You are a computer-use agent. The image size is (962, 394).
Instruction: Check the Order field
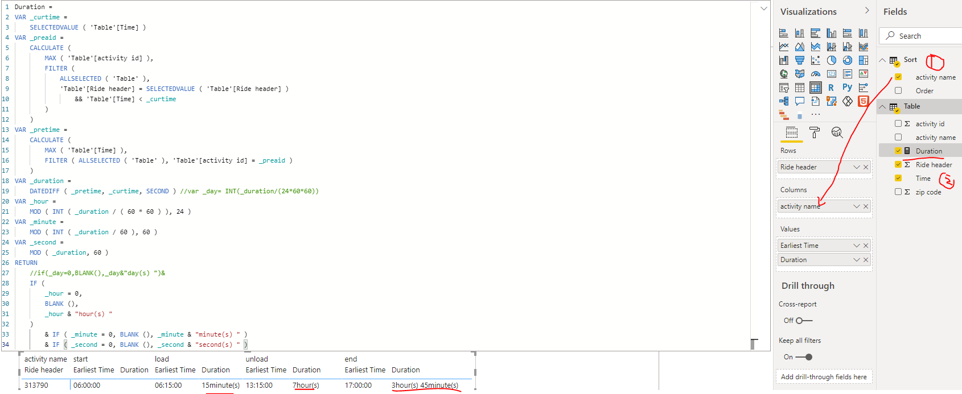898,91
